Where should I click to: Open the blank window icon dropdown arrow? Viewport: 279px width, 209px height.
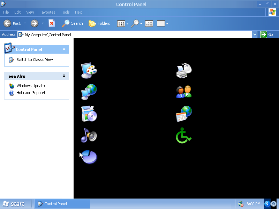167,24
